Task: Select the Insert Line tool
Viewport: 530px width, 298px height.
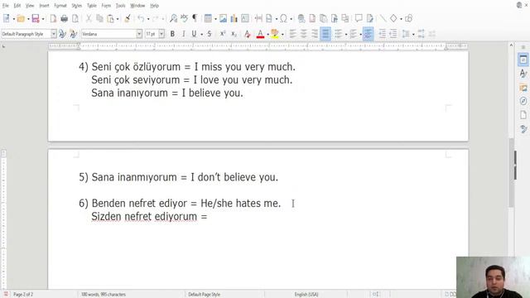Action: 383,18
